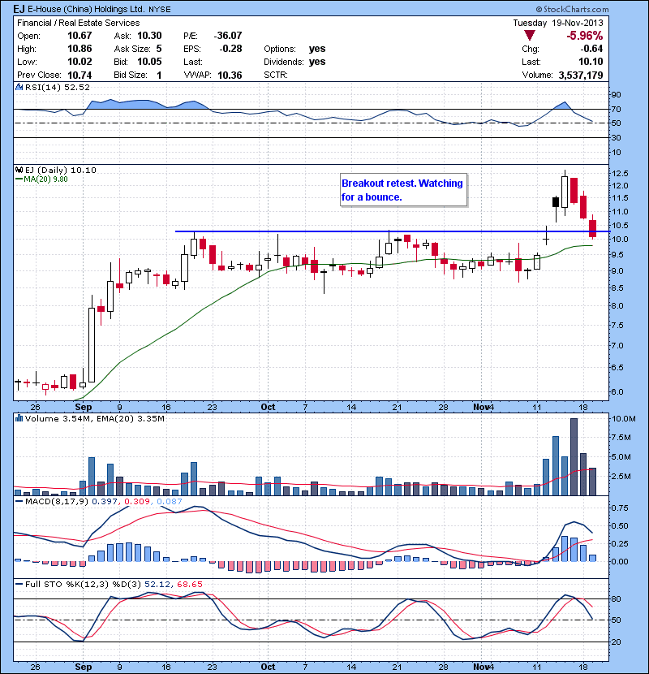649x674 pixels.
Task: Click the EJ (Daily) candlestick legend icon
Action: click(19, 170)
